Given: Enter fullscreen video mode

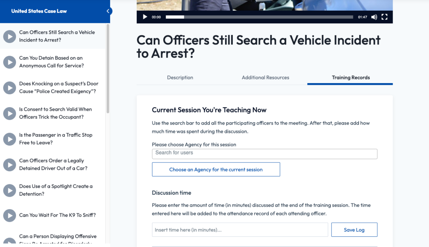Looking at the screenshot, I should point(384,17).
